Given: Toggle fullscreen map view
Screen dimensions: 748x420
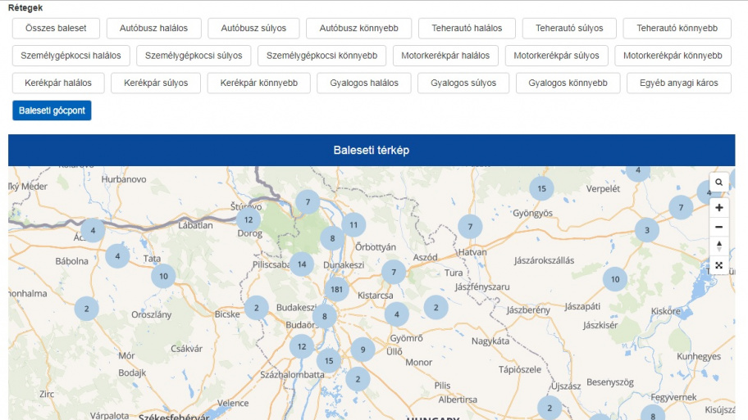Looking at the screenshot, I should pyautogui.click(x=718, y=264).
